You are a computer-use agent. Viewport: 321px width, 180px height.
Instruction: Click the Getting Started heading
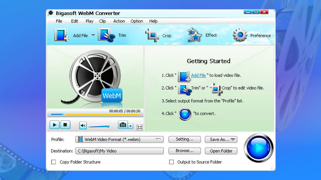tap(209, 61)
